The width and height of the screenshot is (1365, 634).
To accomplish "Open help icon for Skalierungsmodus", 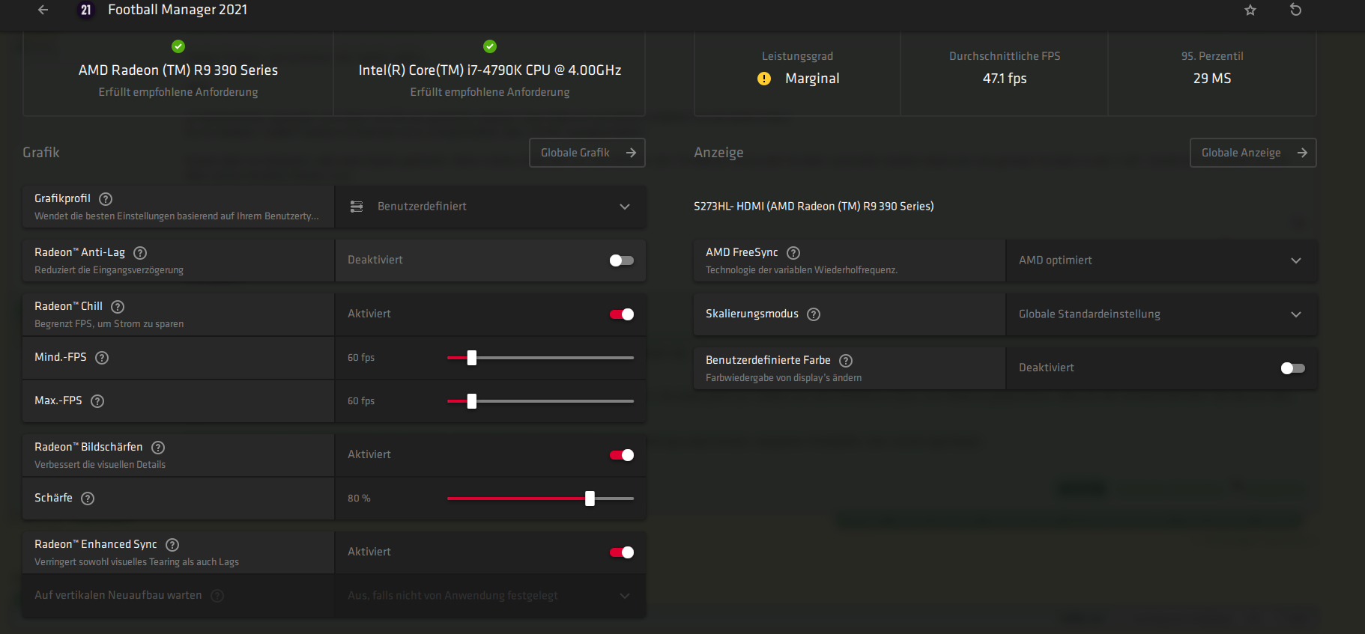I will click(814, 314).
